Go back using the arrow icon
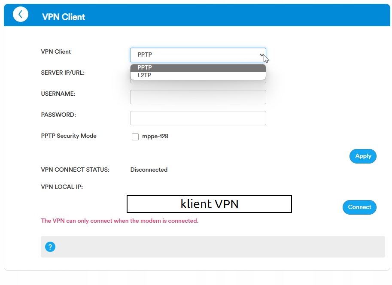This screenshot has height=285, width=392. [21, 14]
